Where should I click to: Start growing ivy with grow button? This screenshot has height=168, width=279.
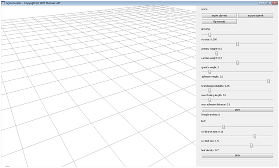(x=237, y=110)
